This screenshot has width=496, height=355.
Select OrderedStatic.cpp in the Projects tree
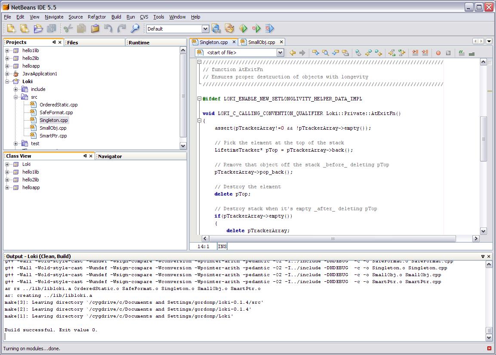[x=59, y=105]
